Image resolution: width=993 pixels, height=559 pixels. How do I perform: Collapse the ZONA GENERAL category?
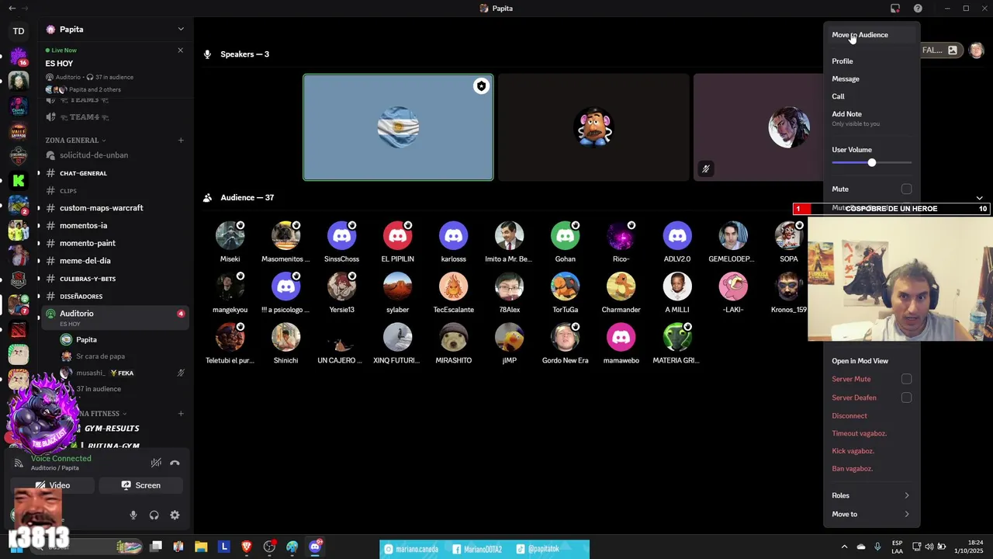tap(76, 141)
